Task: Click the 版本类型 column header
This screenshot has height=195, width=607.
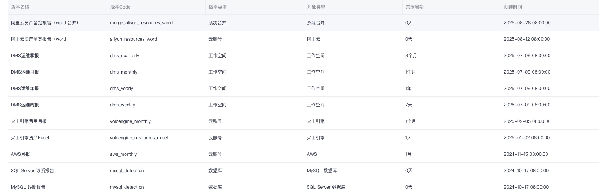Action: pos(217,7)
